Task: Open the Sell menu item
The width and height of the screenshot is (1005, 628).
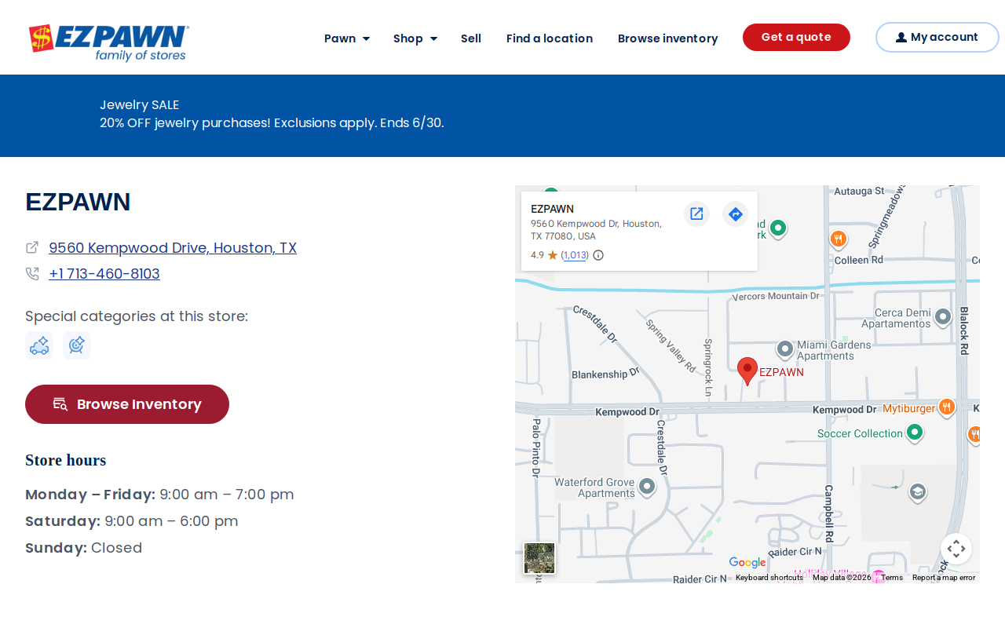Action: (471, 38)
